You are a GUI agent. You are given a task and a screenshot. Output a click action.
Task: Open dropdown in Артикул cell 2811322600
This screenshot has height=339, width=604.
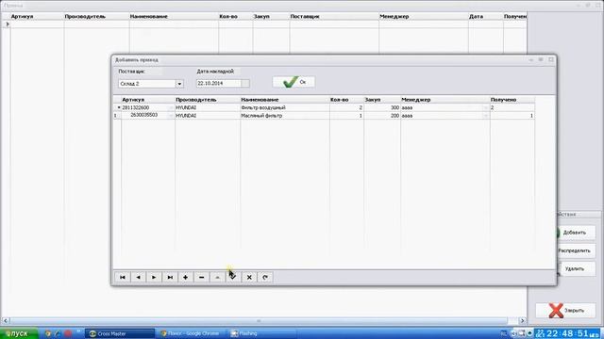pyautogui.click(x=171, y=108)
